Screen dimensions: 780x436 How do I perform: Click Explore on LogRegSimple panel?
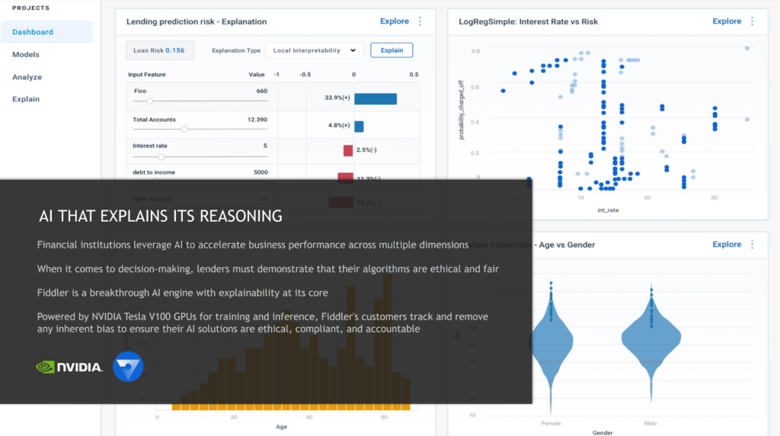point(727,21)
